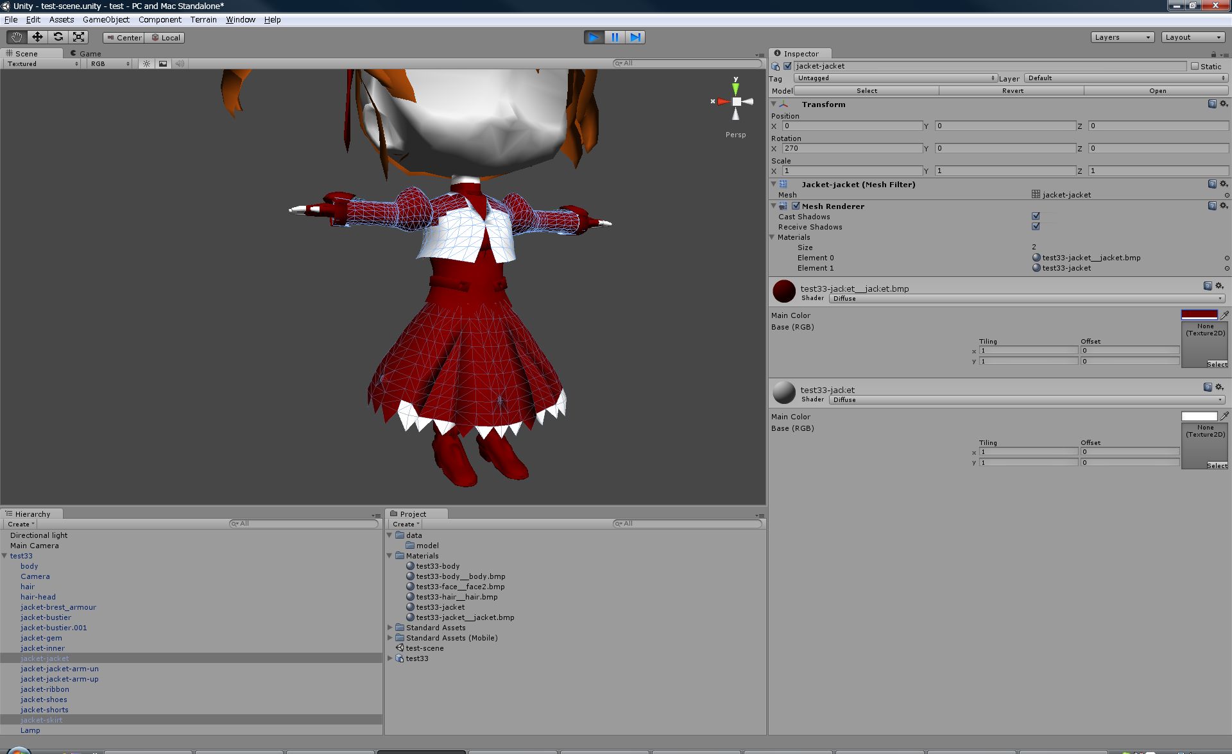Expand the Standard Assets folder
The height and width of the screenshot is (754, 1232).
pos(390,628)
